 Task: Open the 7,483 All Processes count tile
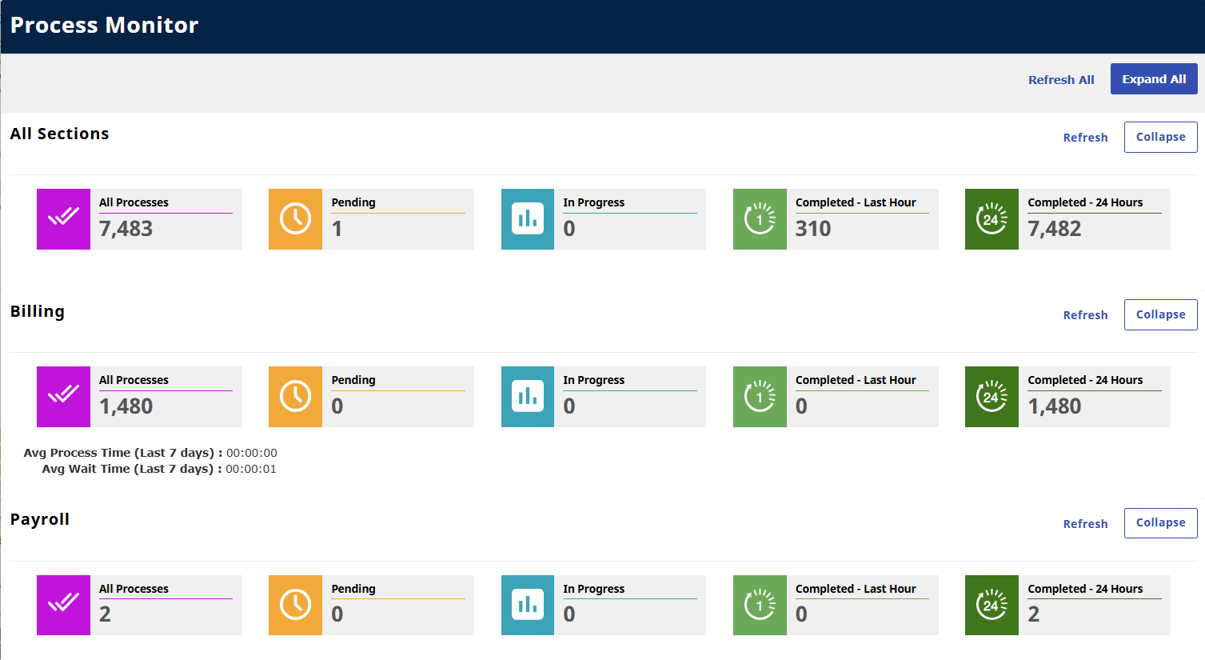tap(126, 229)
